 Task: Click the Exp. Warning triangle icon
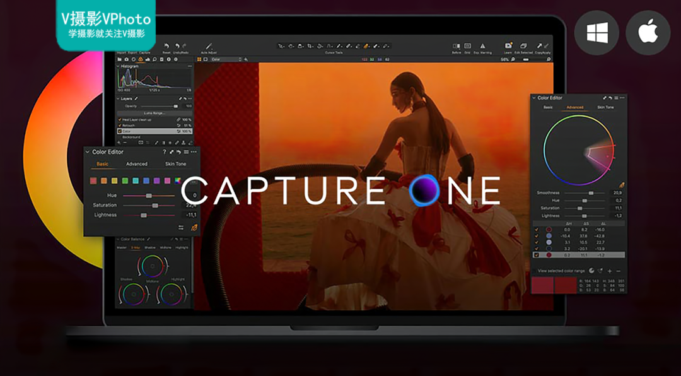(x=482, y=46)
